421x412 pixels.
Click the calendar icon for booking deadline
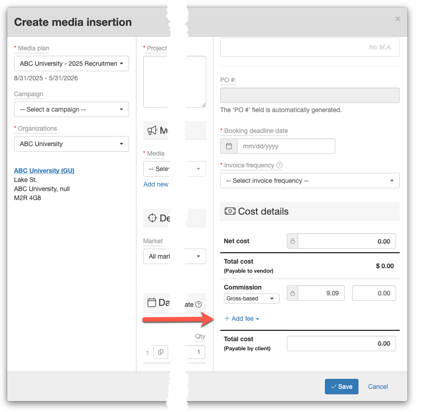(x=229, y=146)
